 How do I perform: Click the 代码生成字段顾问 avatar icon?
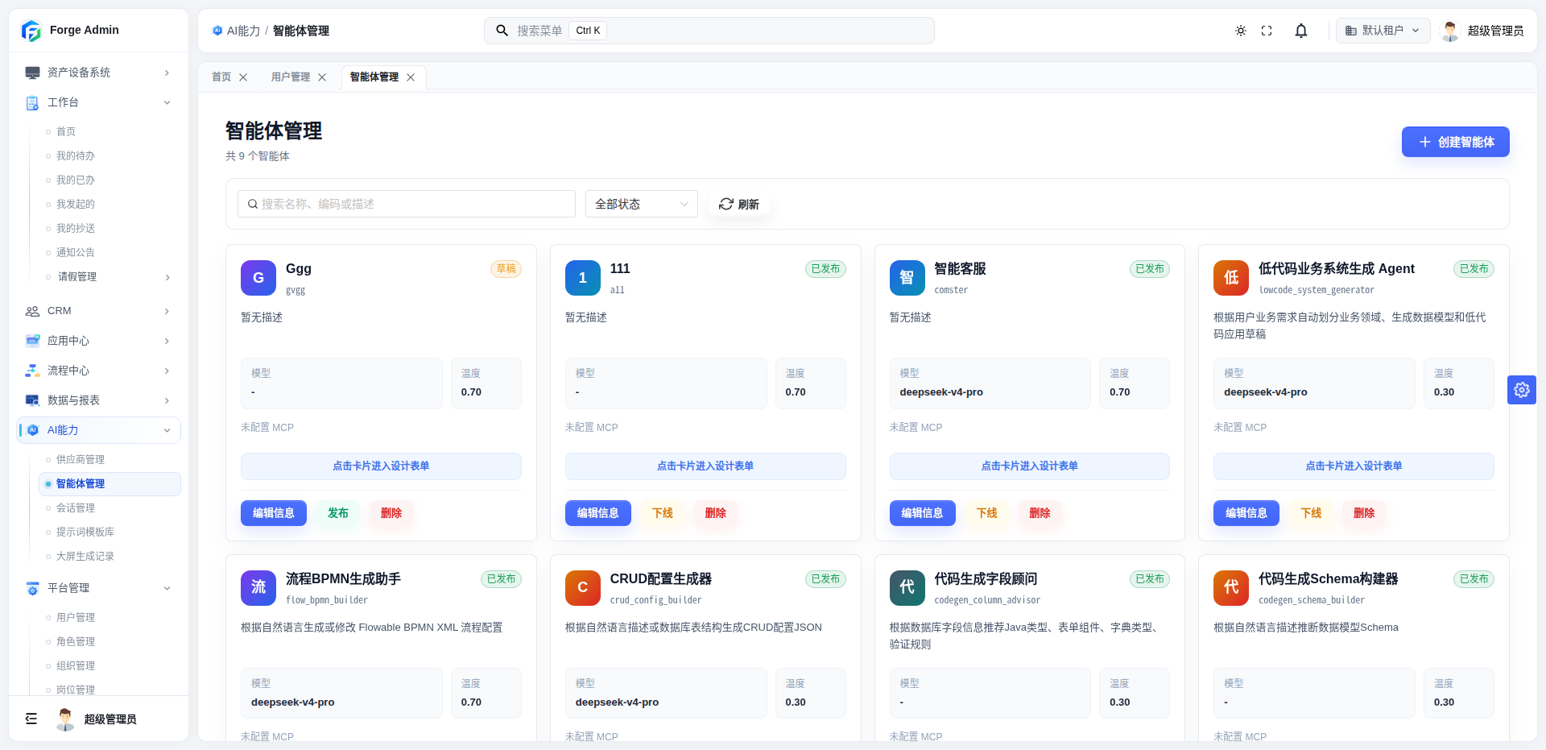[907, 588]
